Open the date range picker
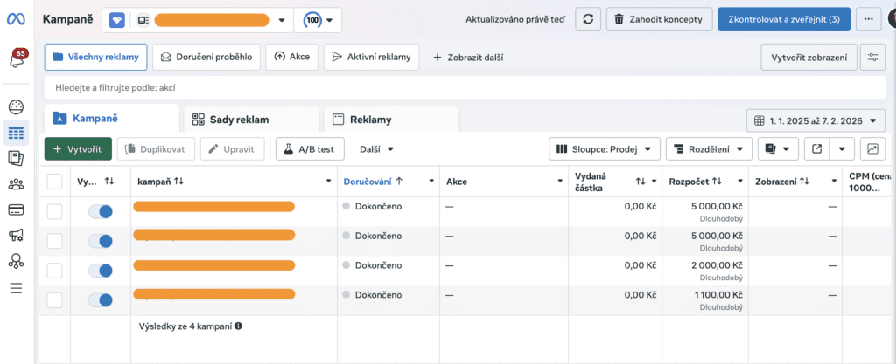 click(x=815, y=120)
